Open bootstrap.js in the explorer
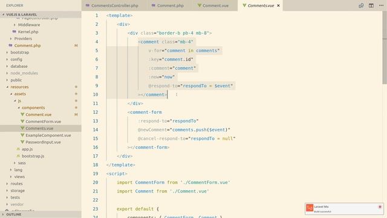 (x=33, y=156)
